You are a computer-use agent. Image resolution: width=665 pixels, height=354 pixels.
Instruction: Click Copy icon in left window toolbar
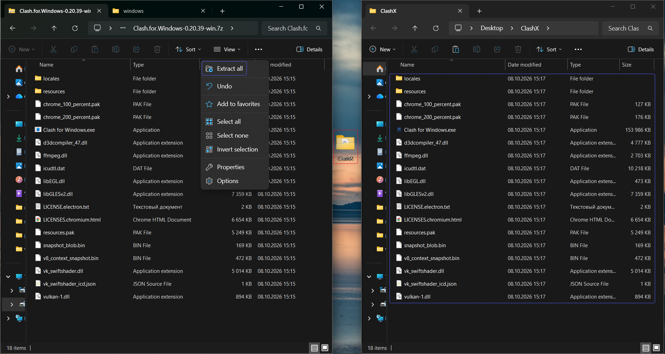coord(74,49)
